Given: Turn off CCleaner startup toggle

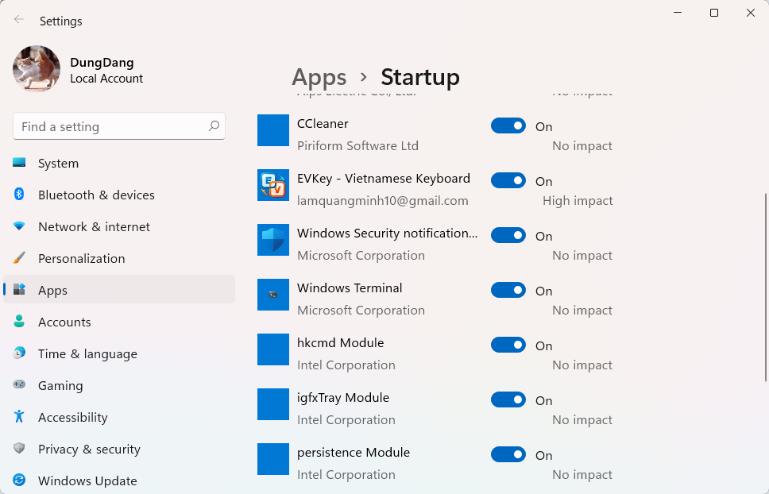Looking at the screenshot, I should point(508,126).
